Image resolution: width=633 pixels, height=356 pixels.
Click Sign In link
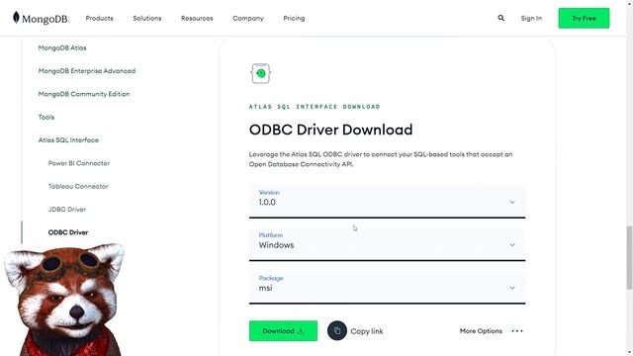[x=531, y=18]
